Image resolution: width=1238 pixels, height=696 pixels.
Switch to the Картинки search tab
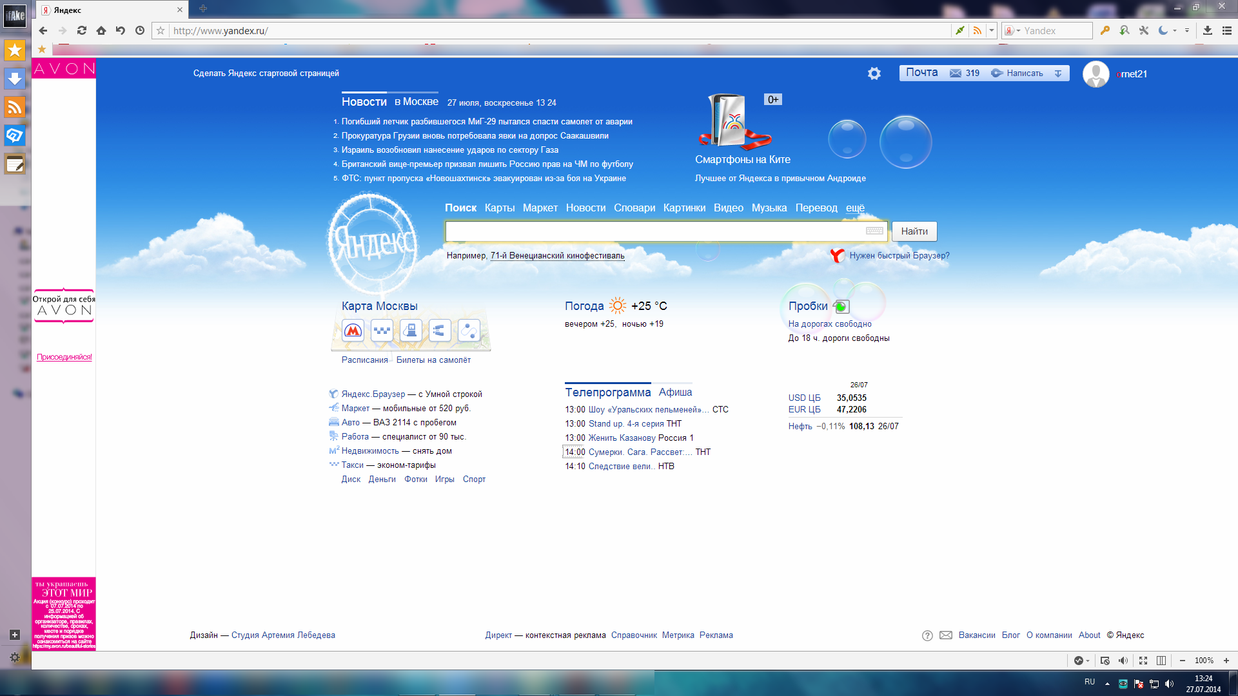[684, 208]
